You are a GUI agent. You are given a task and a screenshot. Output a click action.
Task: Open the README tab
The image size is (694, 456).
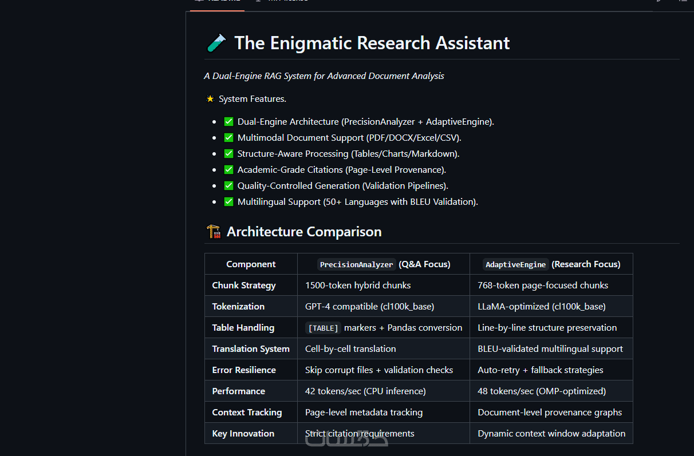point(218,2)
